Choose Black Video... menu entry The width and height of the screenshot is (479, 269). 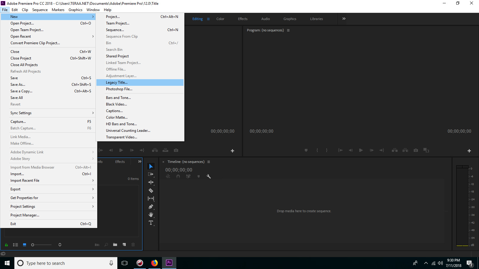pos(140,104)
